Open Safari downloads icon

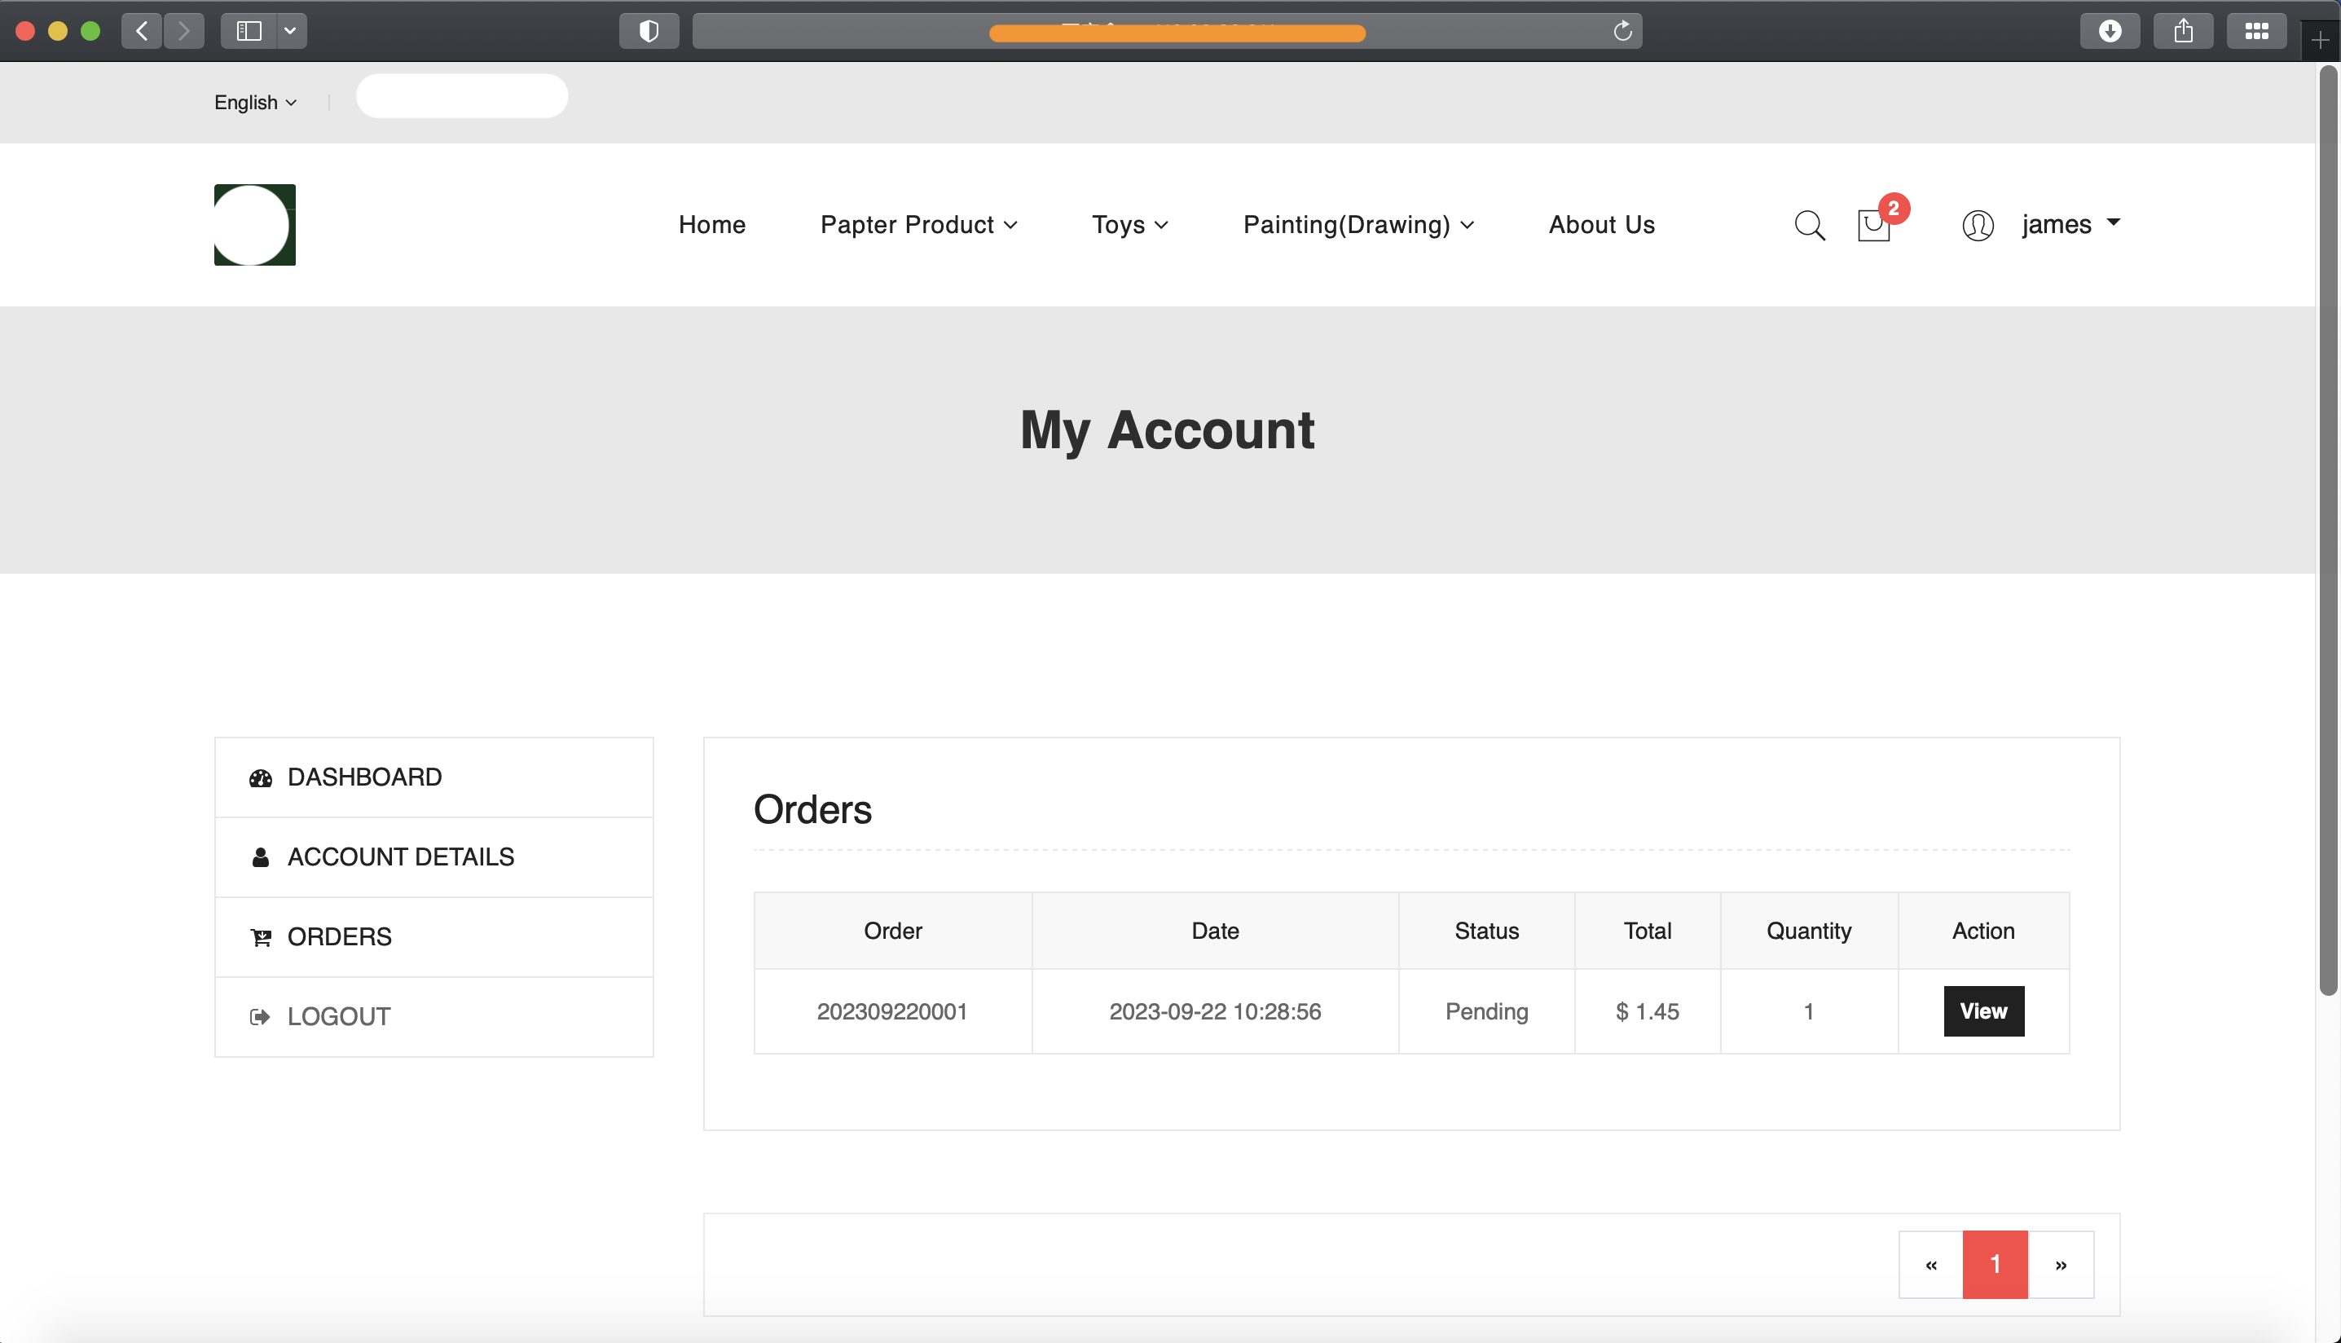pos(2109,31)
